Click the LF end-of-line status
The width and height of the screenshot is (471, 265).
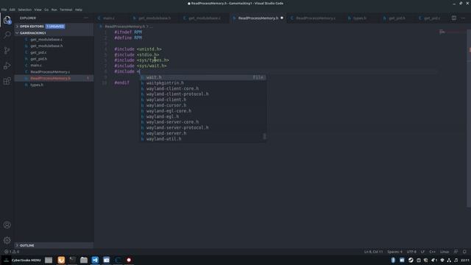tap(422, 252)
